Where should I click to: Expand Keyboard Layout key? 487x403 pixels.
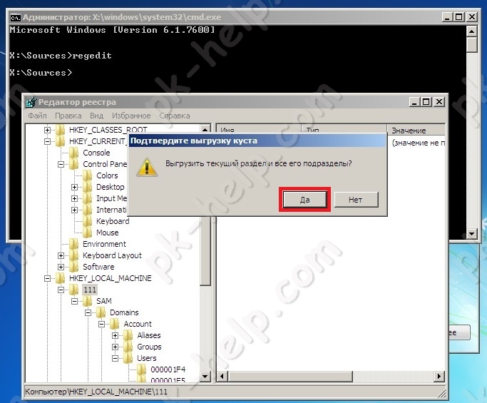pos(61,256)
